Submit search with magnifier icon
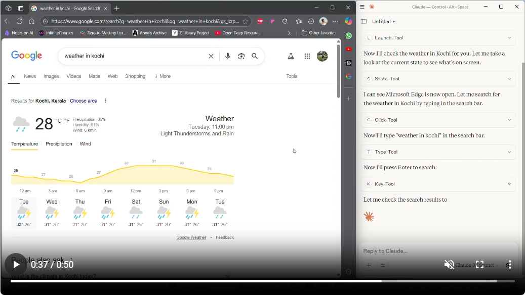This screenshot has height=295, width=525. click(255, 56)
